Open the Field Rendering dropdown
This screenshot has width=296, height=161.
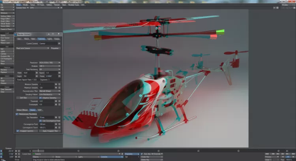[x=50, y=70]
